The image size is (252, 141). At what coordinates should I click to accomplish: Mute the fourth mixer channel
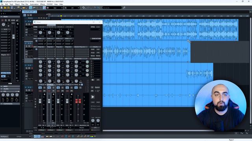click(x=72, y=91)
